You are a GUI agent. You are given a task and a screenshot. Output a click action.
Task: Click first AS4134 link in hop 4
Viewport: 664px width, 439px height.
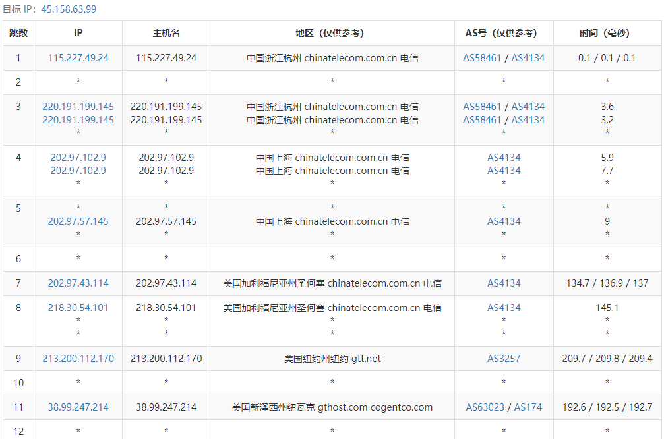(504, 158)
